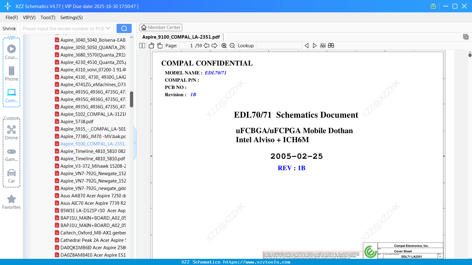Screen dimensions: 472x265
Task: Rotate the page clockwise
Action: point(160,46)
